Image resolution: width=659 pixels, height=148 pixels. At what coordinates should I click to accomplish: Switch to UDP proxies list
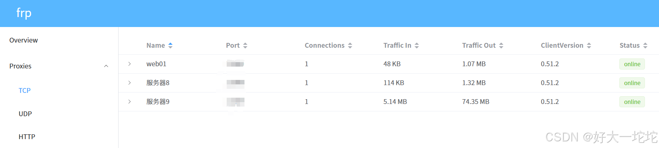coord(25,114)
